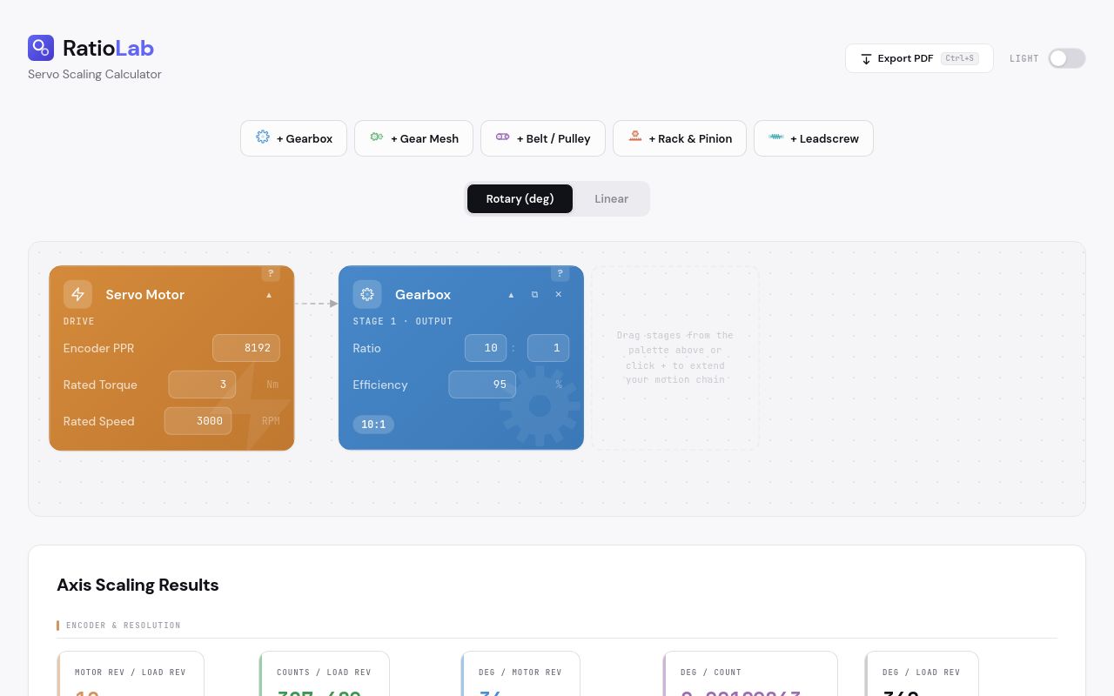The width and height of the screenshot is (1114, 696).
Task: Open help on the Gearbox card
Action: coord(560,273)
